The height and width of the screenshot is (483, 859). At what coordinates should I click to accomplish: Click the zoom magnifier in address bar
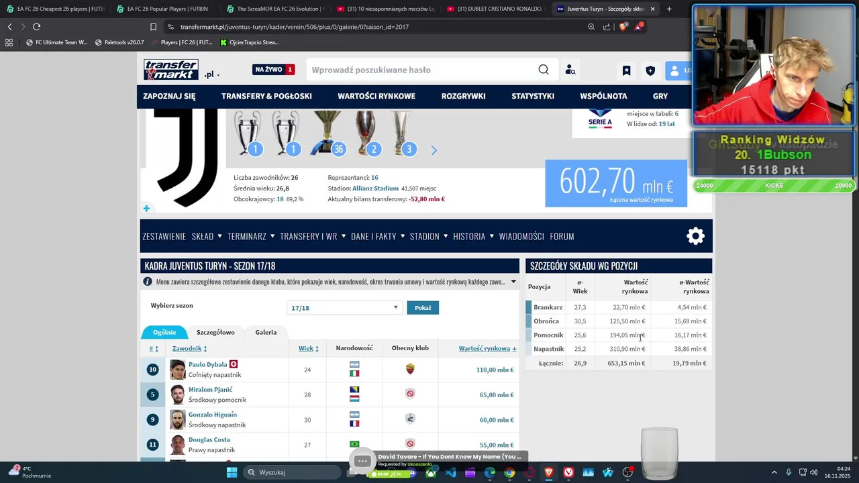[x=591, y=27]
